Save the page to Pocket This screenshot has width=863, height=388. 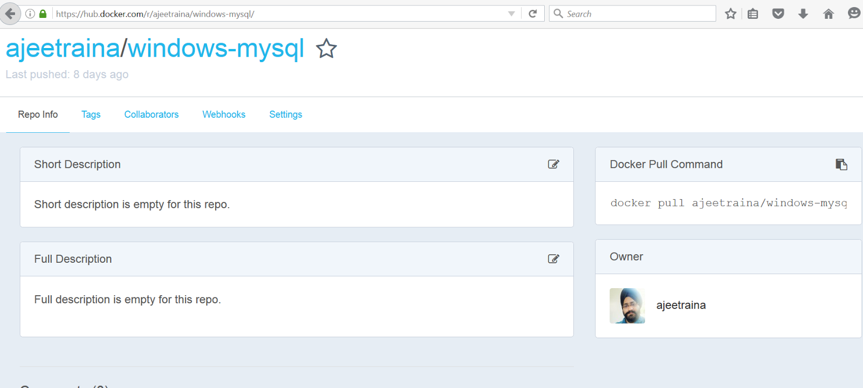778,13
